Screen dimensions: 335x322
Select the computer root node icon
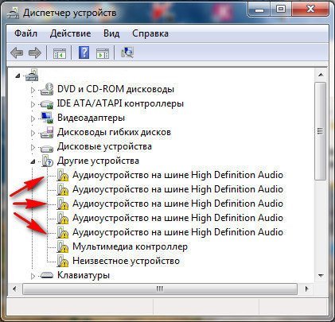32,75
